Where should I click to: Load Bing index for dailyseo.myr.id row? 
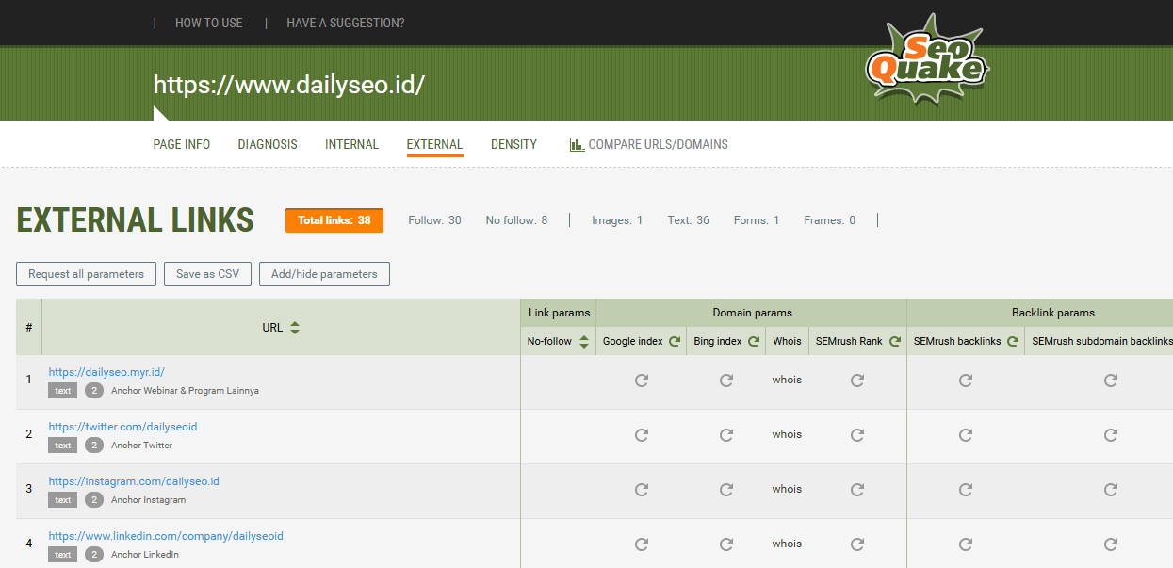[x=726, y=381]
